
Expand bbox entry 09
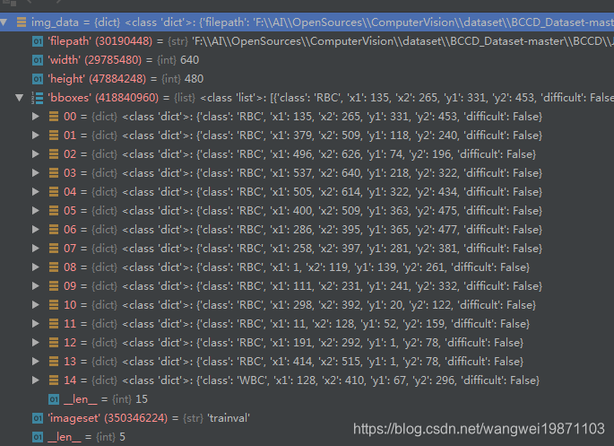click(x=36, y=285)
